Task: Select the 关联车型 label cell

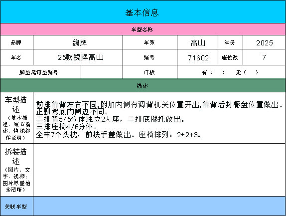Action: (16, 206)
